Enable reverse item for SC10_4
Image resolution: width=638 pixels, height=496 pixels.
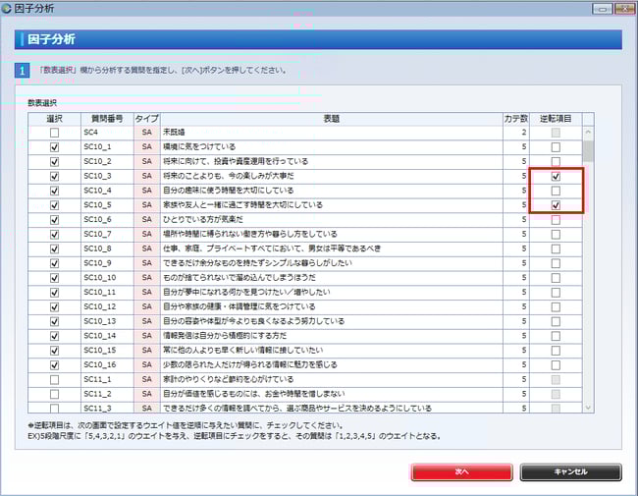tap(556, 191)
